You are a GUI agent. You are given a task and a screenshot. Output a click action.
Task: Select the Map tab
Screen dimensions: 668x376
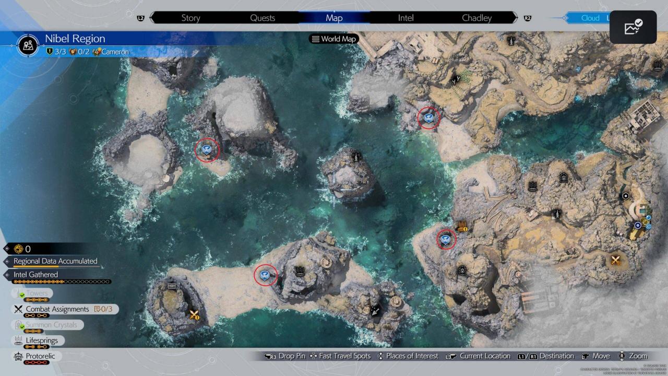click(334, 18)
